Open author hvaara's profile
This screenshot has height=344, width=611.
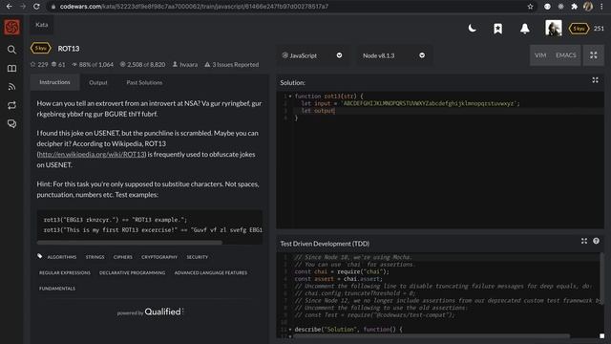[185, 64]
